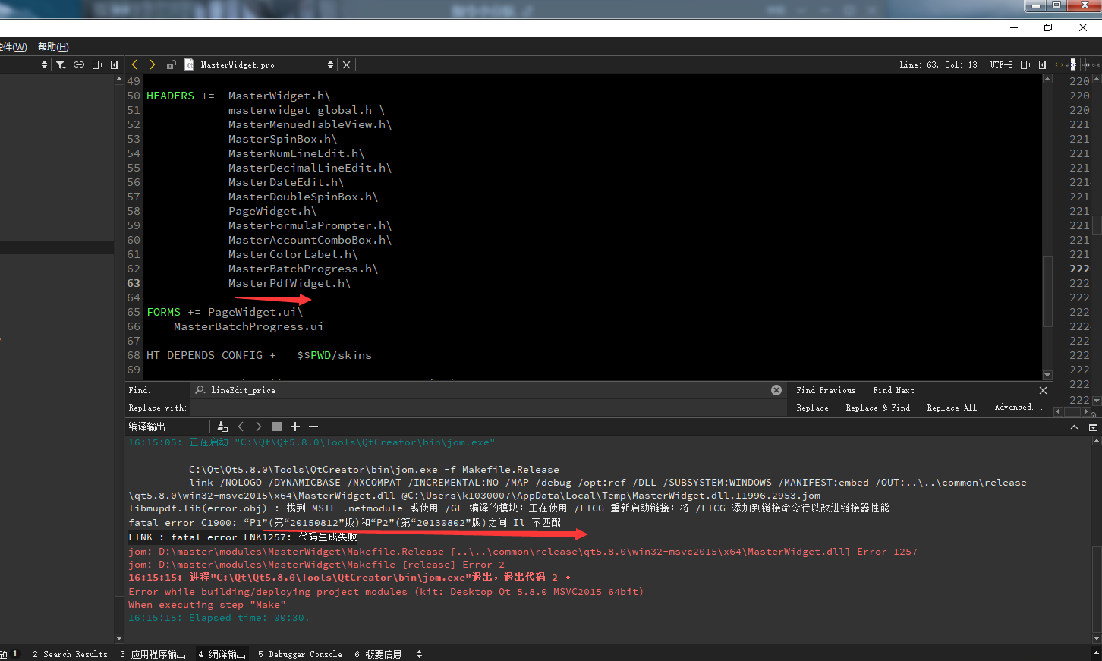Clear the compile output with the broom icon

[x=223, y=427]
